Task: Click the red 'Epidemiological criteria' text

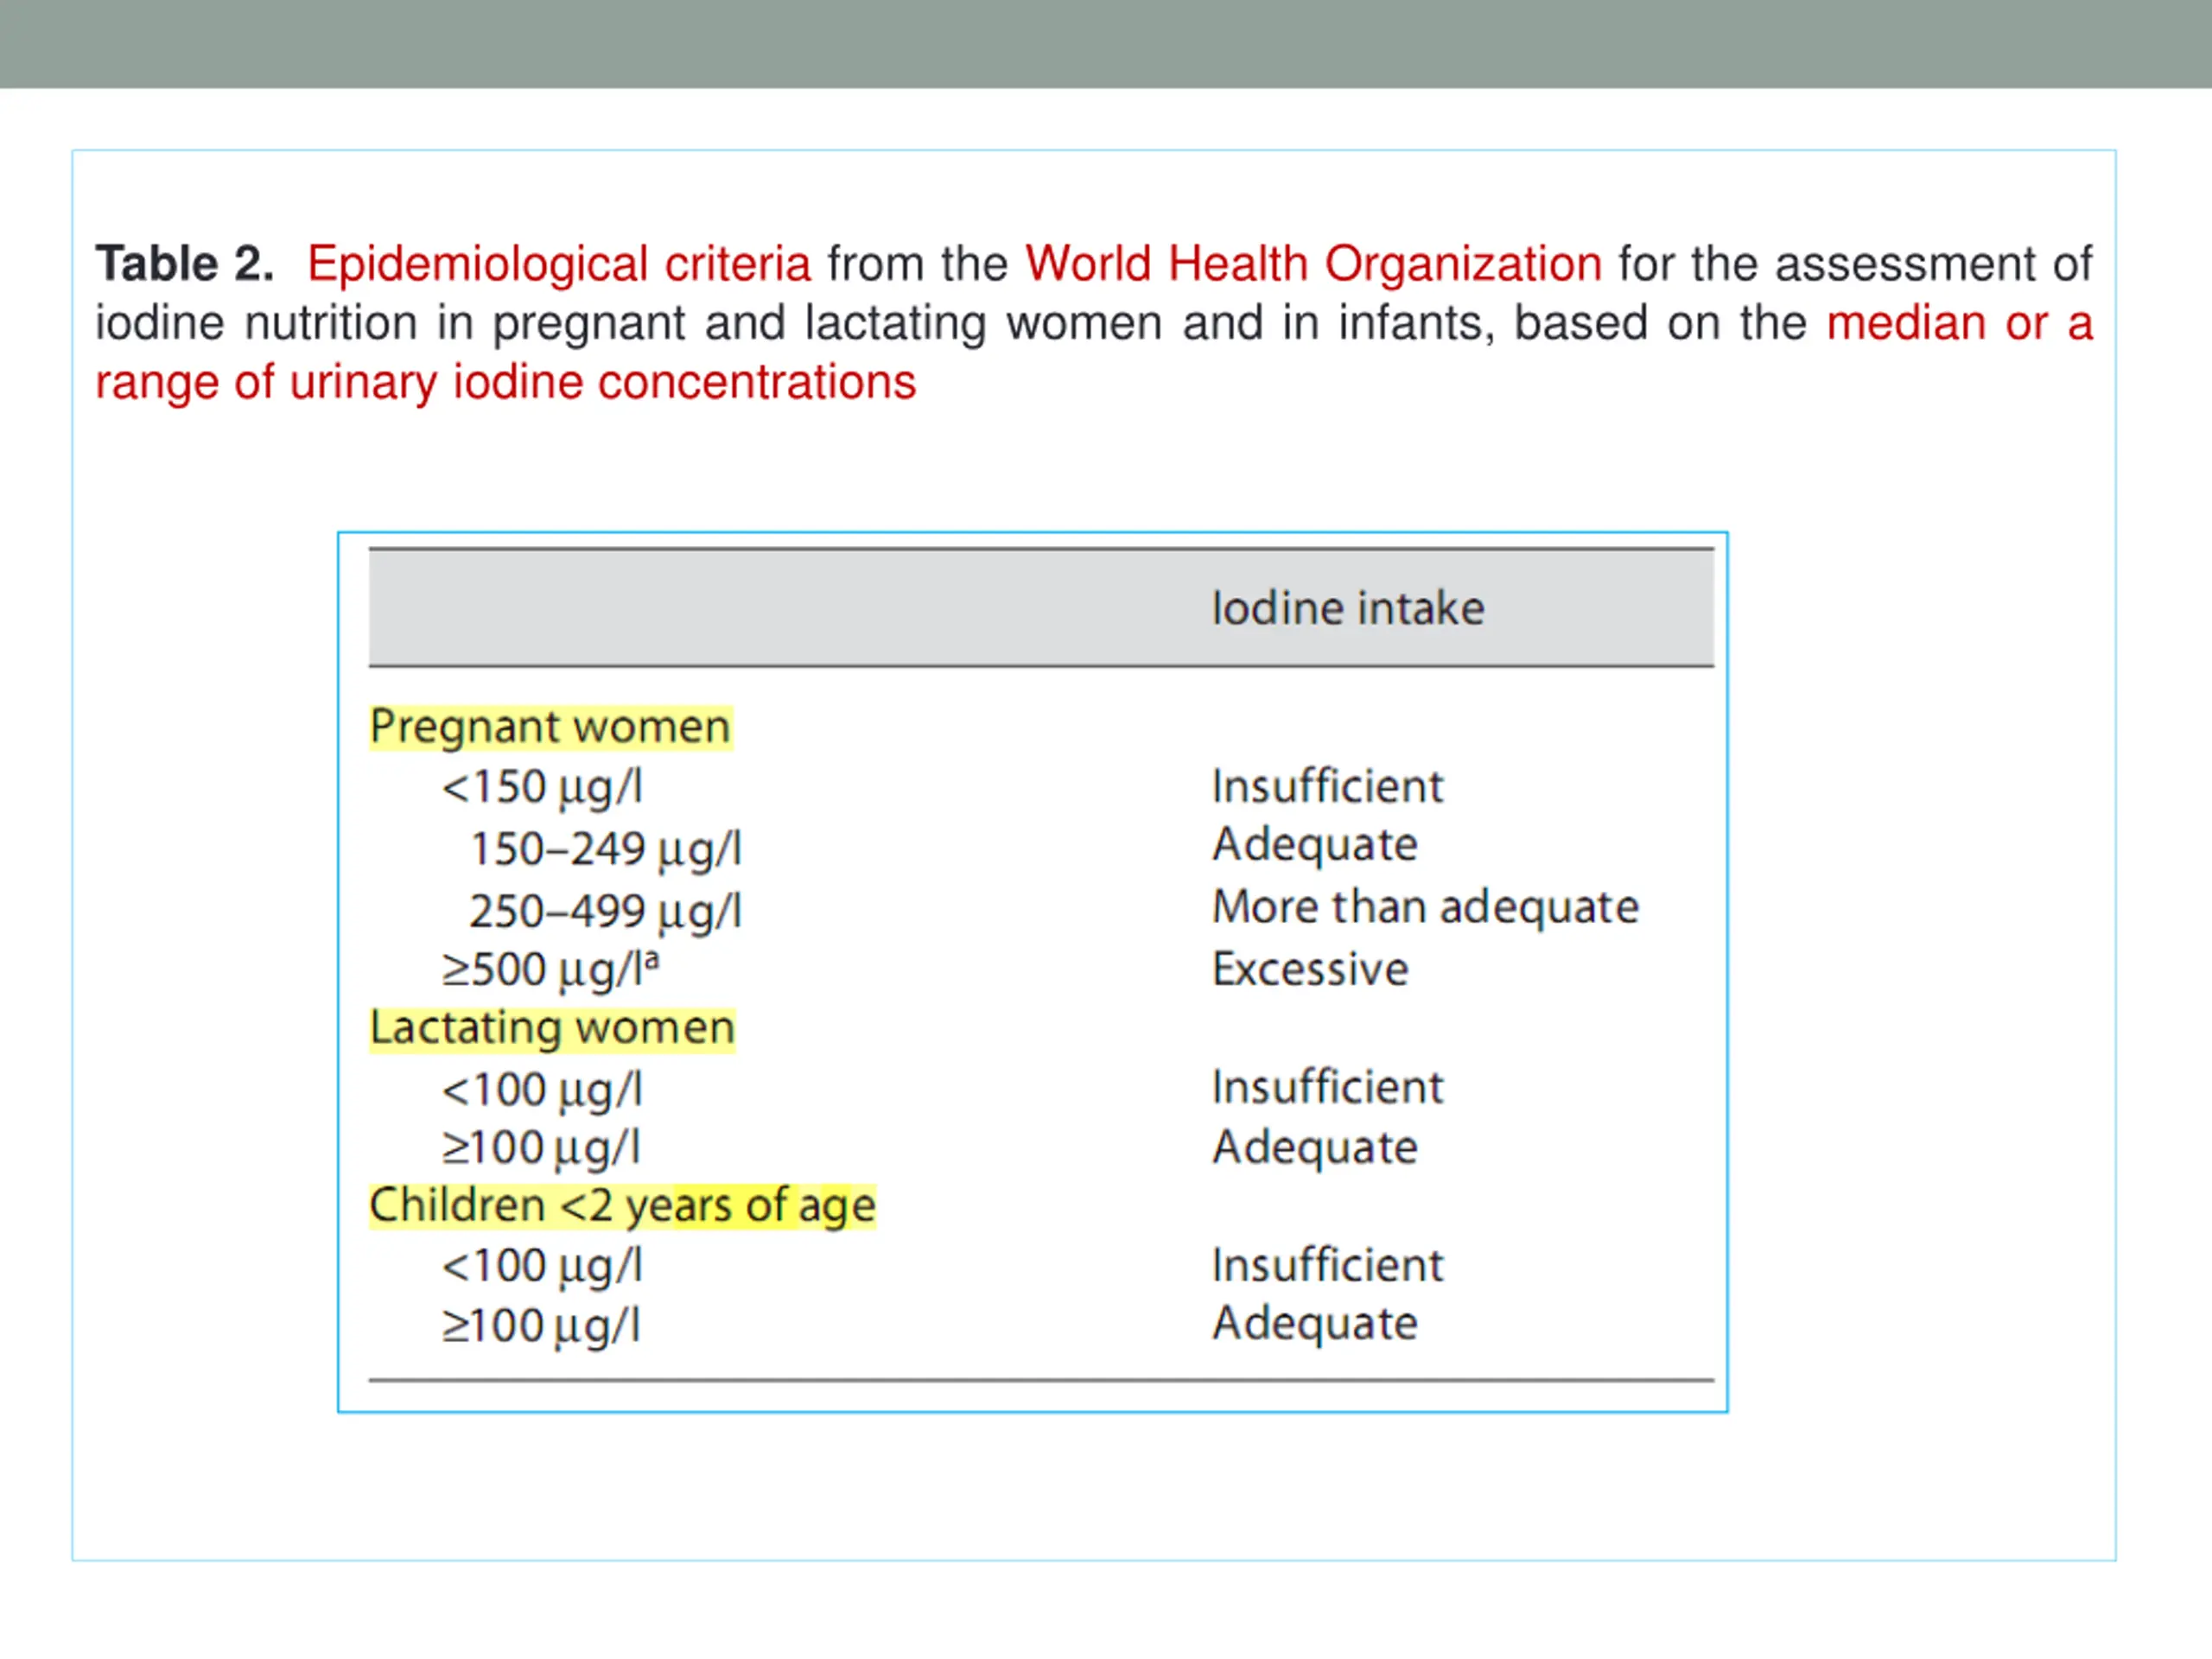Action: [558, 265]
